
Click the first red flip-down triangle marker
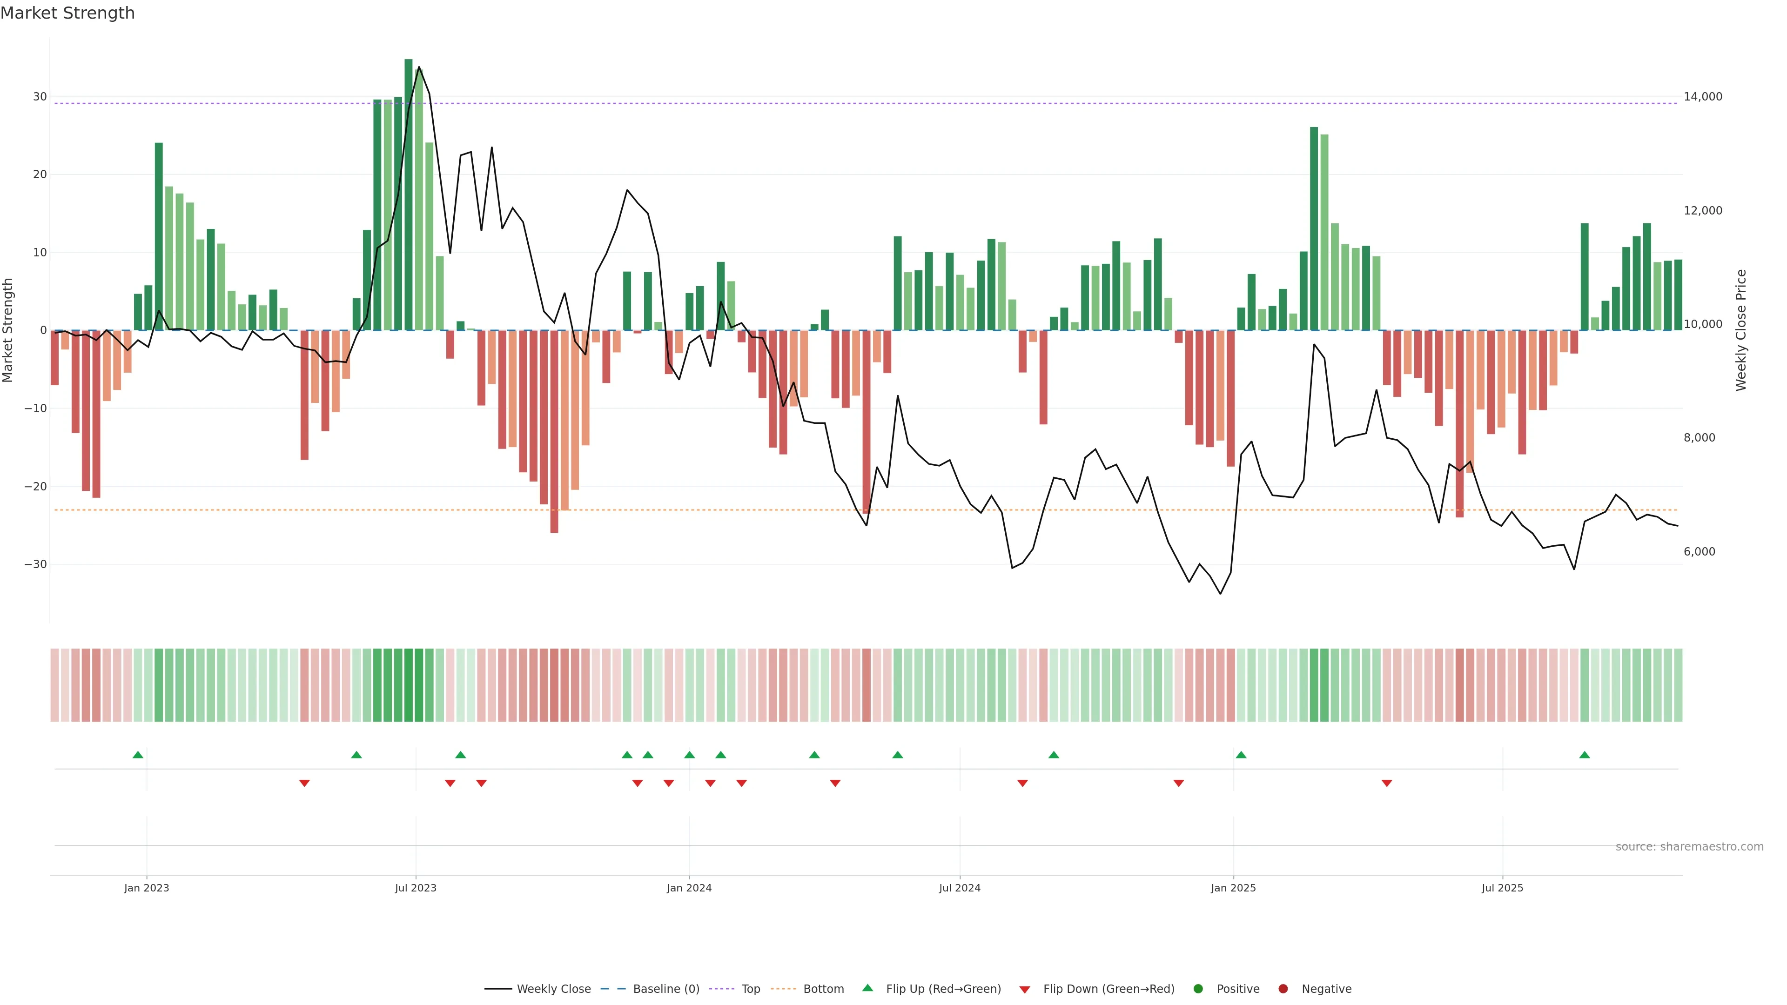click(x=304, y=783)
